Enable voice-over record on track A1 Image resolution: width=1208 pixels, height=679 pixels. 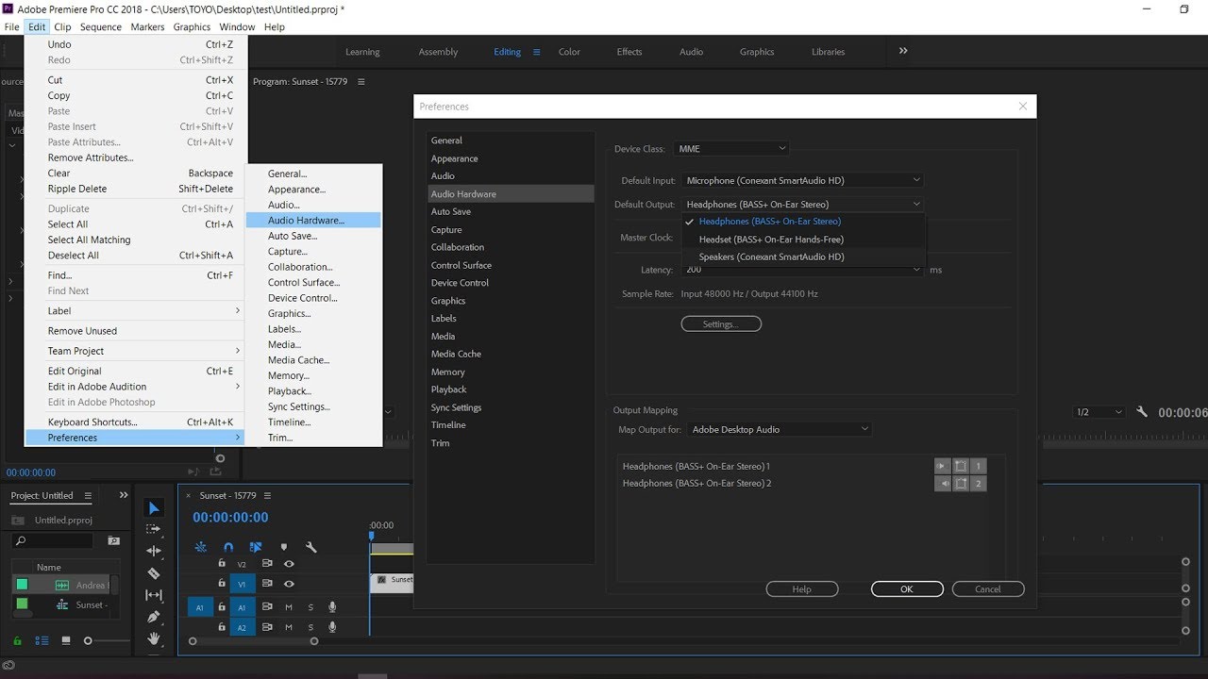332,607
